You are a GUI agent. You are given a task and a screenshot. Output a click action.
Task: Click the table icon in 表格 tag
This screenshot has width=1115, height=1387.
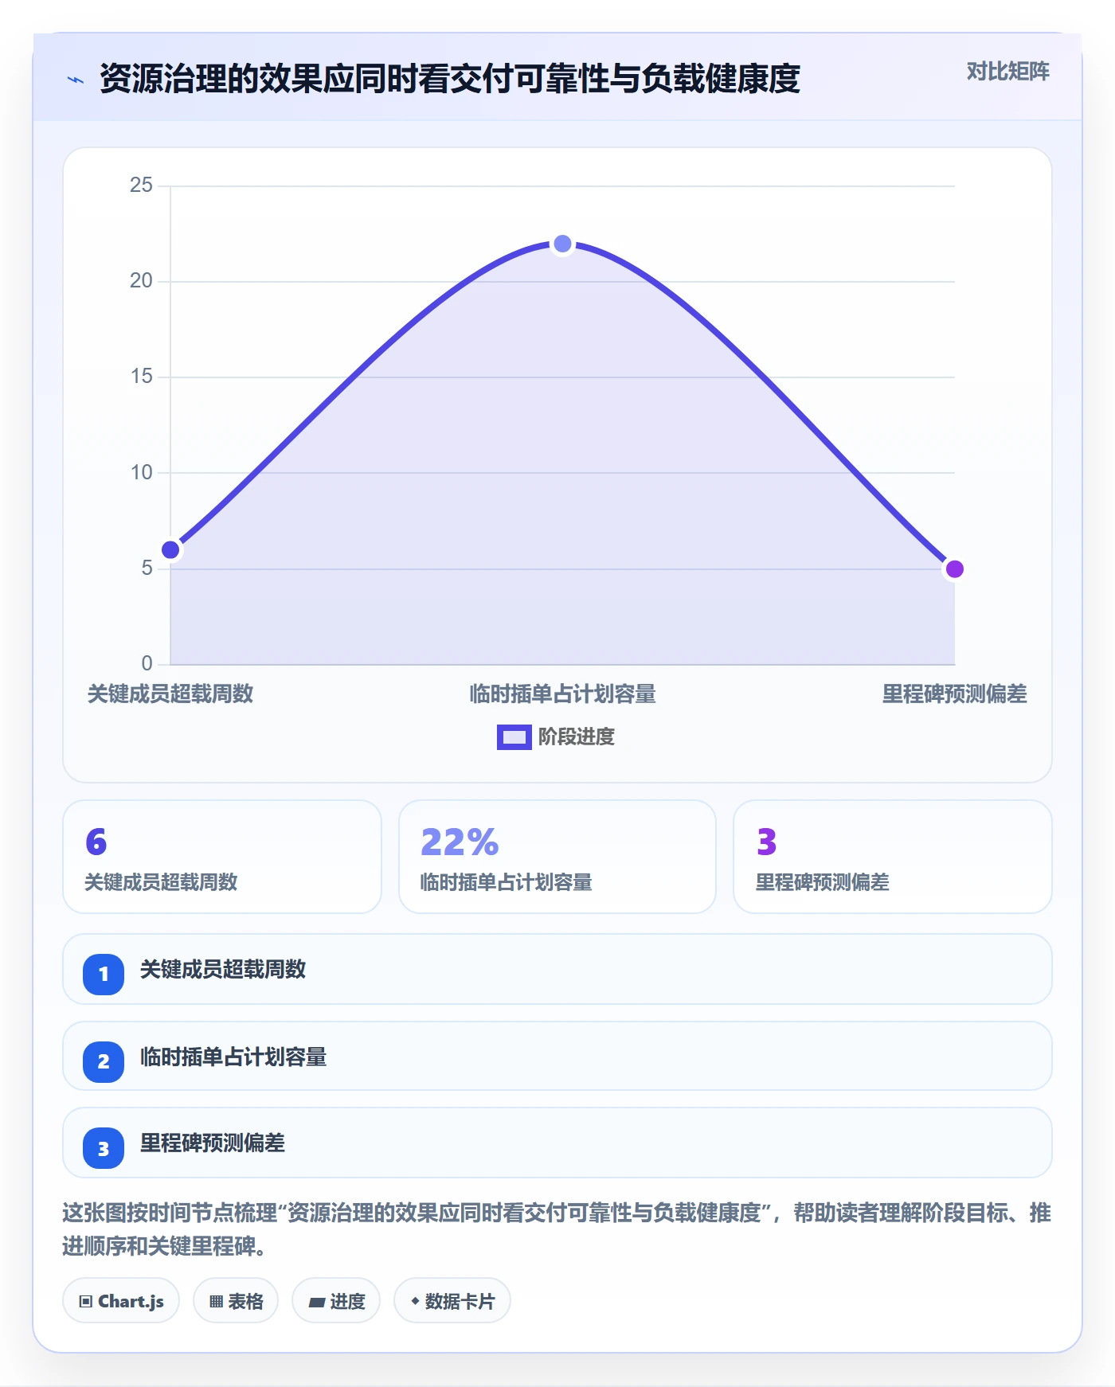click(216, 1302)
